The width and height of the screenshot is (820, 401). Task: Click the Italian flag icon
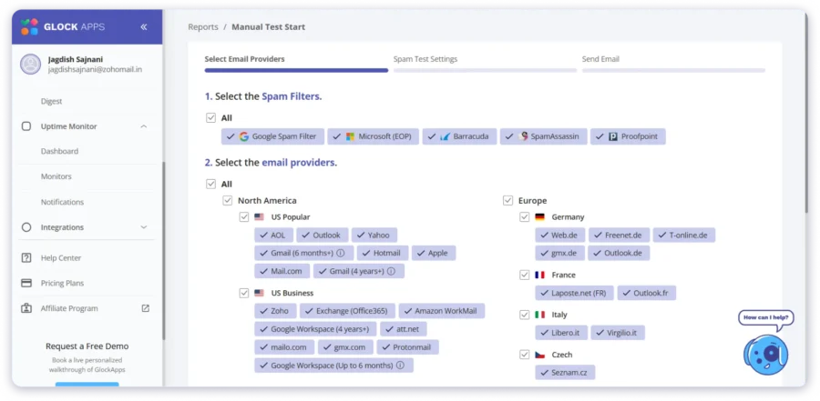pyautogui.click(x=539, y=315)
